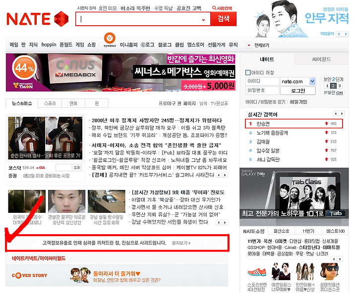Open 아이디/비밀번호 찾기 link

click(x=265, y=102)
